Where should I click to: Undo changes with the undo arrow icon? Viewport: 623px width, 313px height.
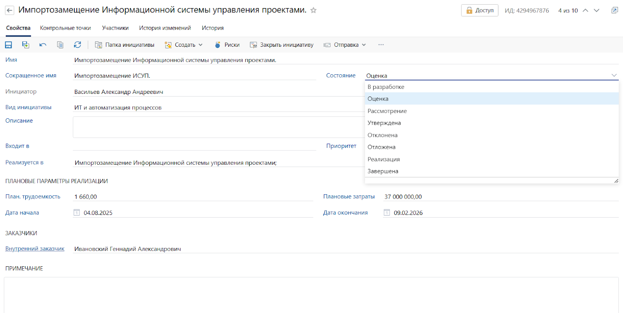[43, 45]
